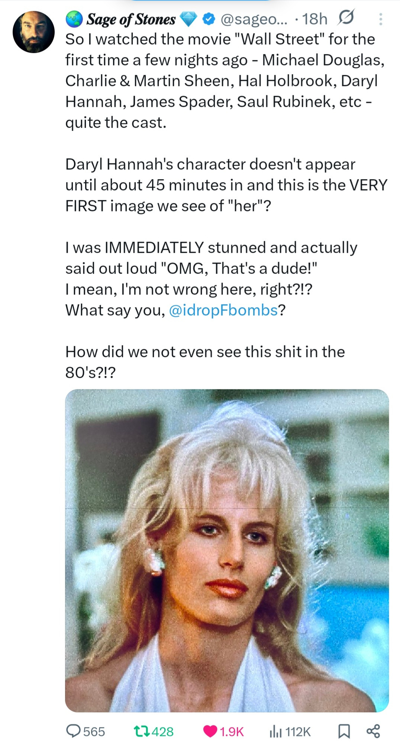The image size is (400, 749).
Task: Open the Sage of Stones profile avatar
Action: pyautogui.click(x=33, y=32)
